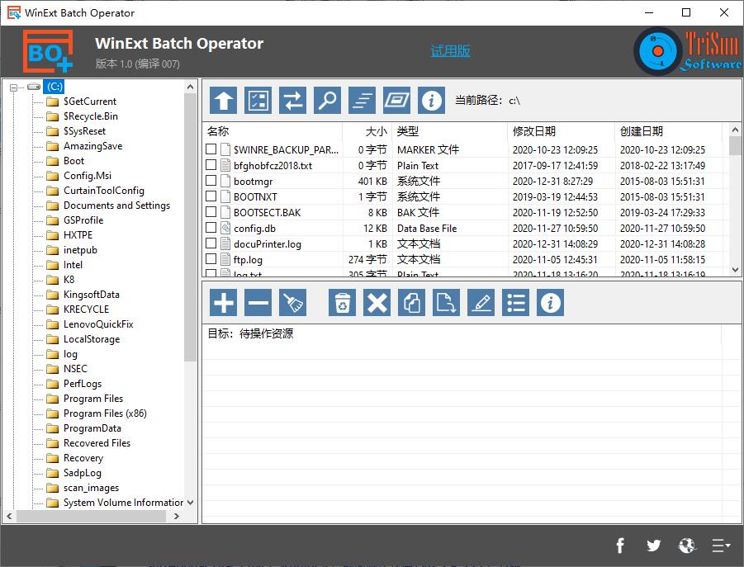Click the rename pencil icon
Screen dimensions: 744x567
tap(481, 302)
